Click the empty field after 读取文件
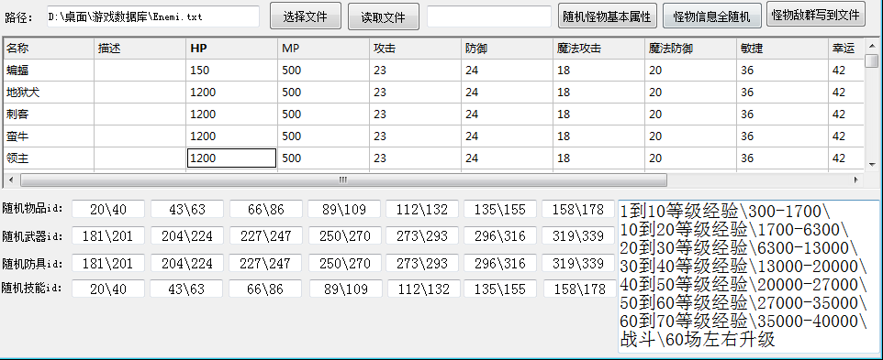Screen dimensions: 883x360 (489, 16)
